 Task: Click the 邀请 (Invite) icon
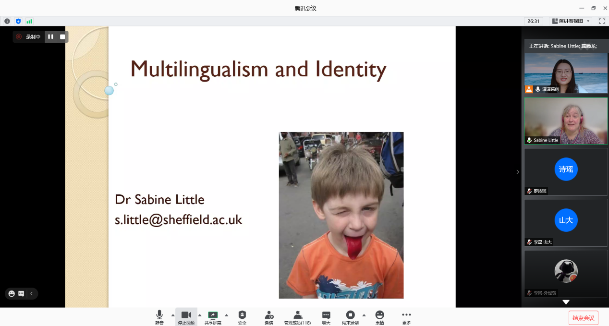click(x=269, y=315)
